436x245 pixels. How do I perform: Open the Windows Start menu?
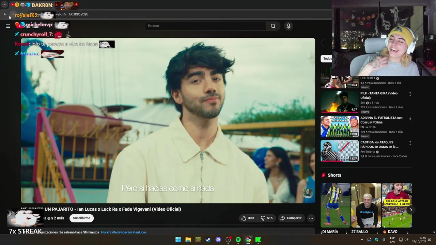pos(178,240)
